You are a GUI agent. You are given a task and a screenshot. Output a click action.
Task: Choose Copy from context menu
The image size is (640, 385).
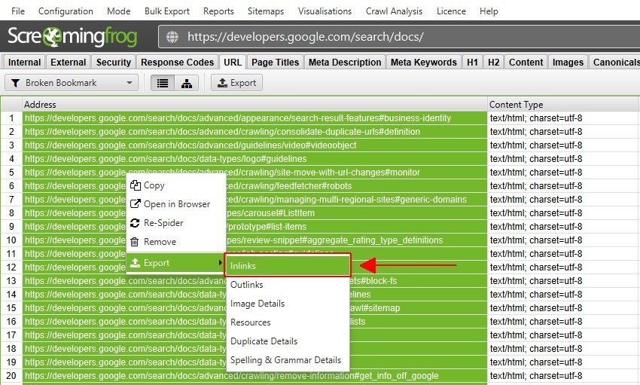(154, 185)
